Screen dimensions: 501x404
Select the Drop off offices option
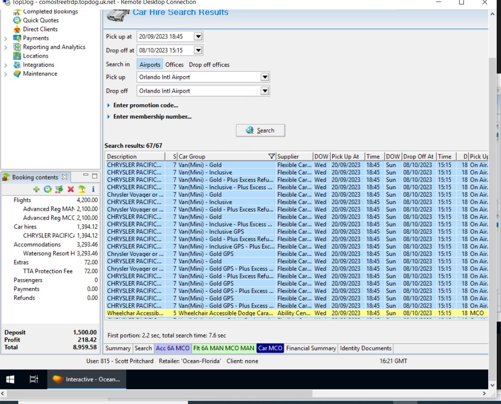(209, 64)
